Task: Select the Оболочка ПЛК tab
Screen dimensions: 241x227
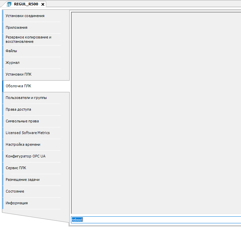Action: [x=18, y=86]
